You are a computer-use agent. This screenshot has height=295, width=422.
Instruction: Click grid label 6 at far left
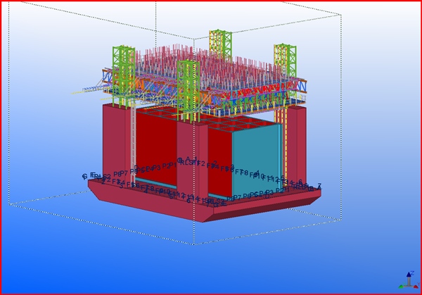(85, 177)
